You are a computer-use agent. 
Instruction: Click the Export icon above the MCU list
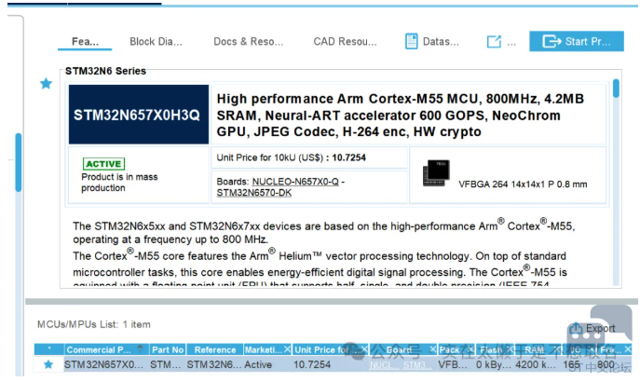(x=576, y=328)
